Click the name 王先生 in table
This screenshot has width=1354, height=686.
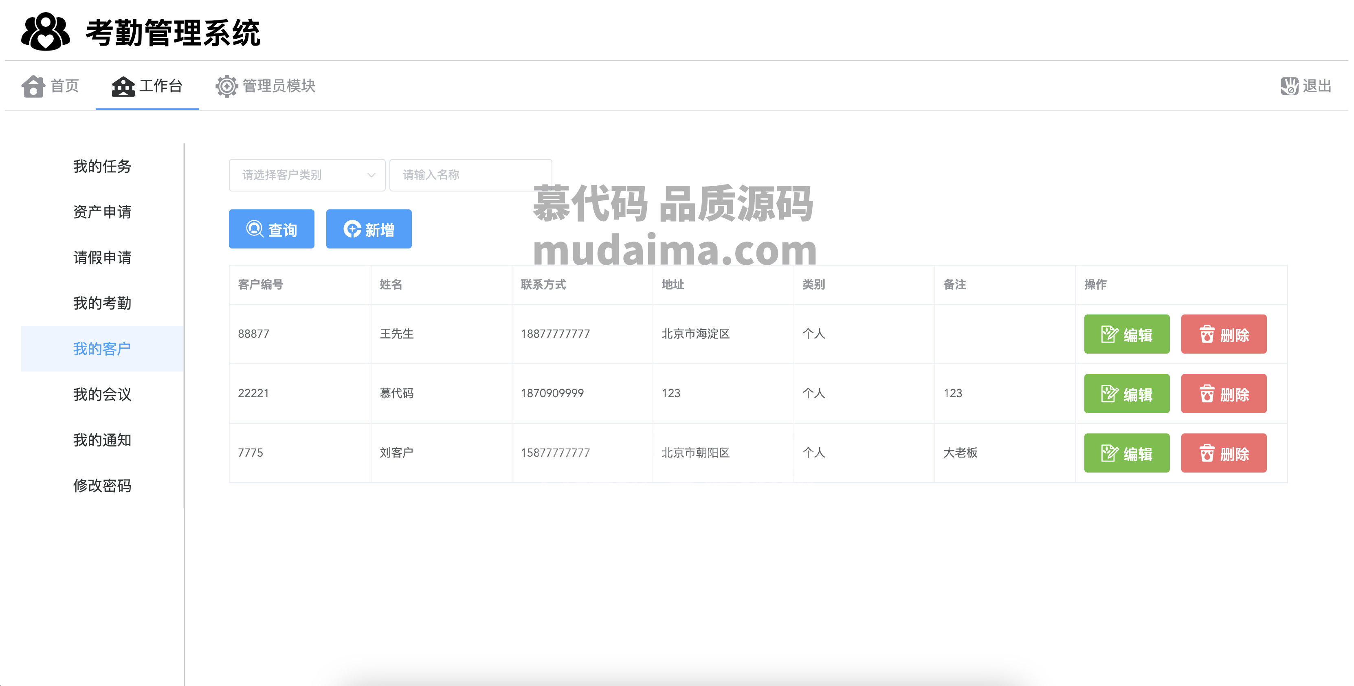click(397, 334)
